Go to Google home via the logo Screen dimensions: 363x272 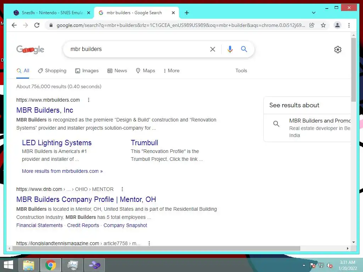click(30, 49)
